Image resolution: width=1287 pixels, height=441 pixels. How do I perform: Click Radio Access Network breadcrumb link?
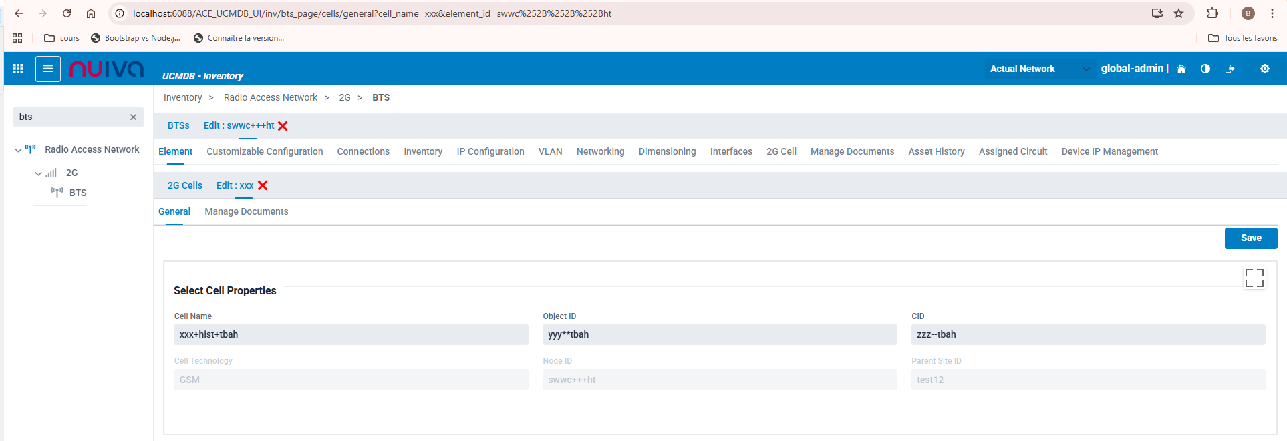pyautogui.click(x=270, y=97)
